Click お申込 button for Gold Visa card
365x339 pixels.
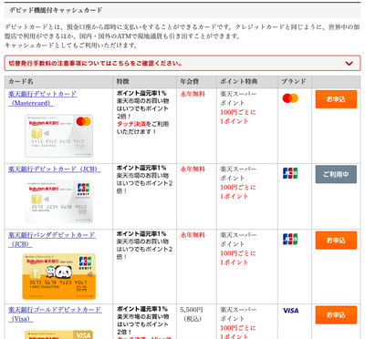point(336,315)
